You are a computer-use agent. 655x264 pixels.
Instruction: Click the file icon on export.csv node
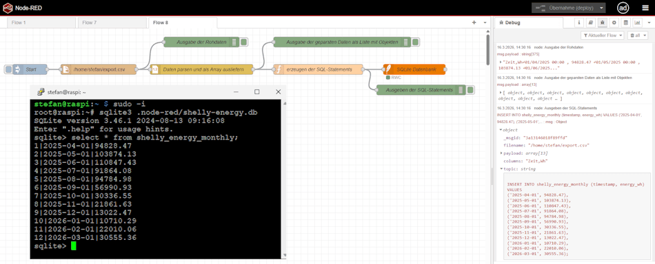(65, 69)
